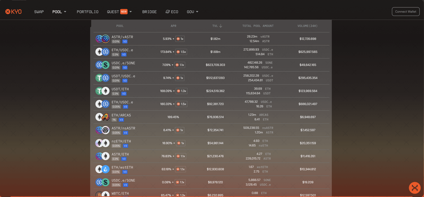Click the 1x boost badge for ASTR/nsASTR
The image size is (424, 197).
coord(179,130)
